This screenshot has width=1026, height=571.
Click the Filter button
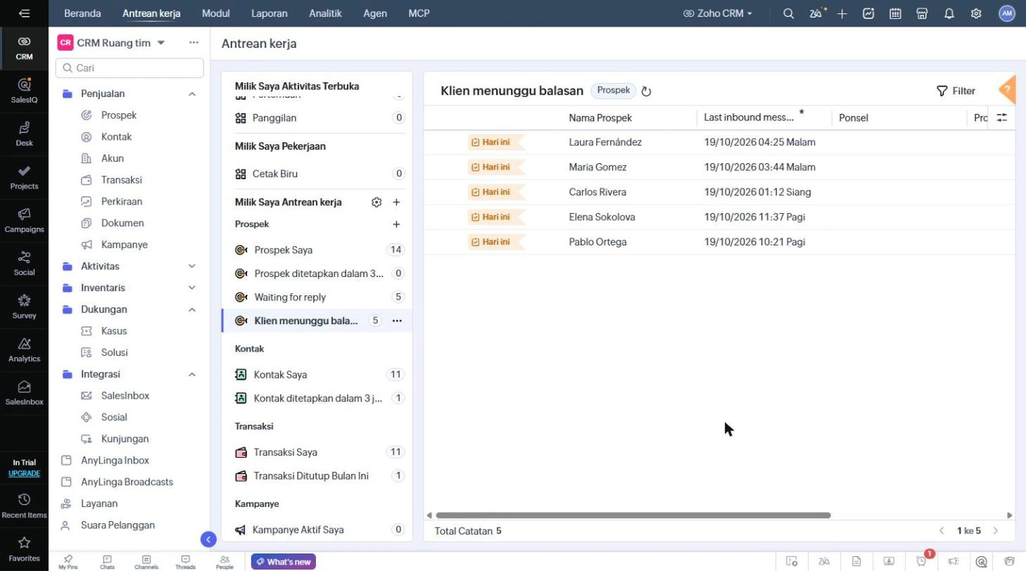pyautogui.click(x=956, y=91)
